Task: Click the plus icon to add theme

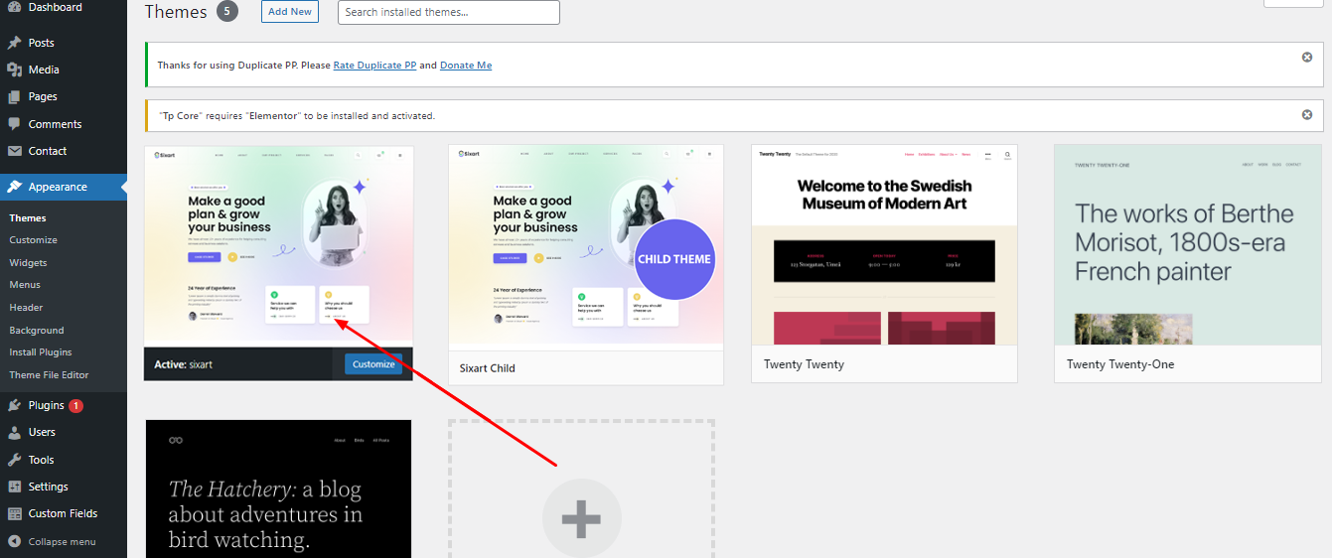Action: (x=581, y=519)
